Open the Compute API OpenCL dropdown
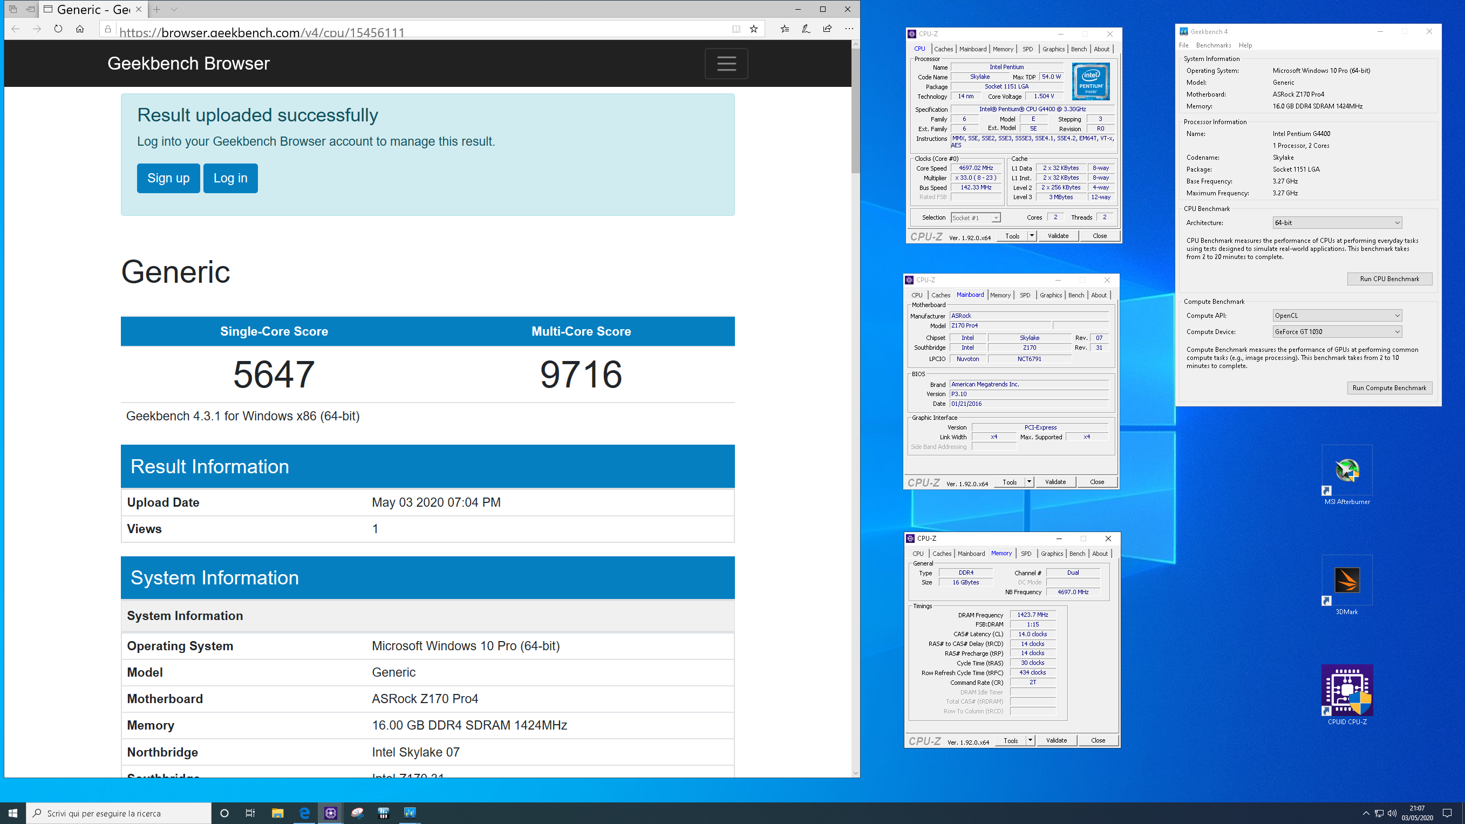 pos(1337,315)
